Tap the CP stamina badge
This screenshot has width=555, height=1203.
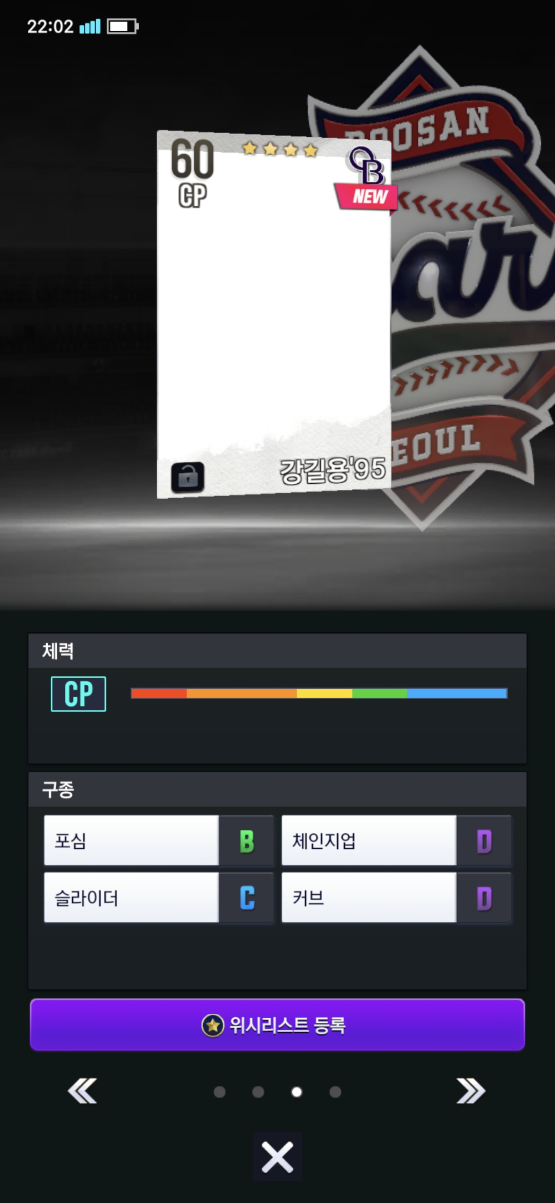79,694
